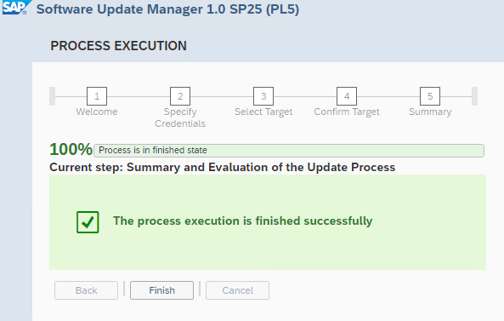Click the SAP logo icon
The height and width of the screenshot is (321, 504).
click(x=15, y=7)
